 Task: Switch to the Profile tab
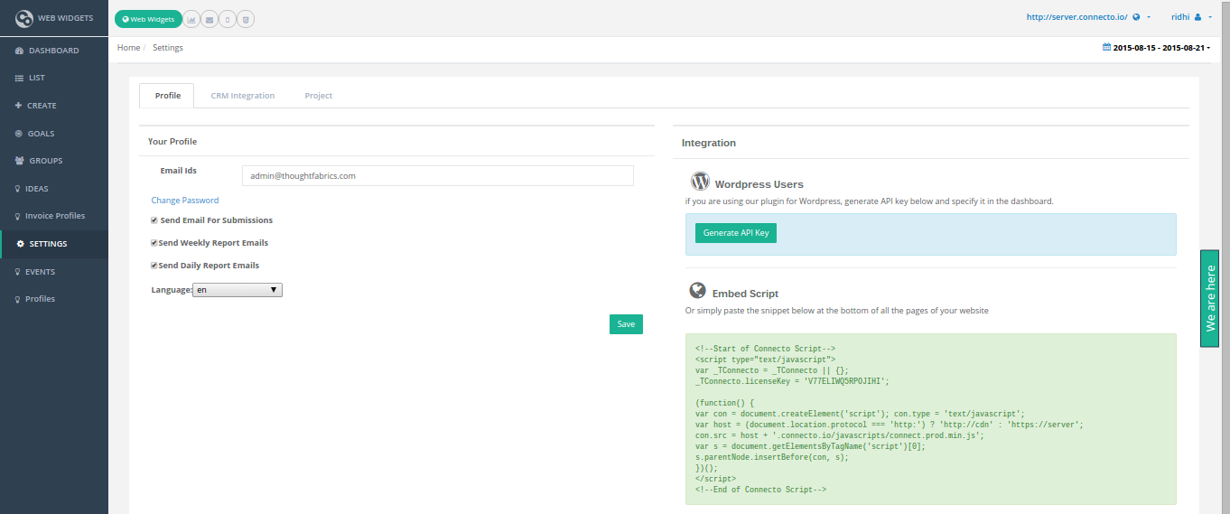pos(168,96)
